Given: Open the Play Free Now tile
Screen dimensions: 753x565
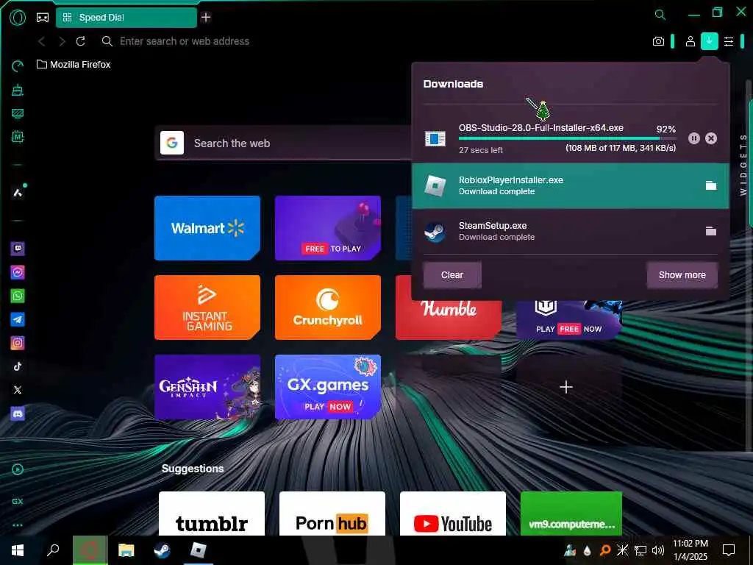Looking at the screenshot, I should click(x=569, y=319).
